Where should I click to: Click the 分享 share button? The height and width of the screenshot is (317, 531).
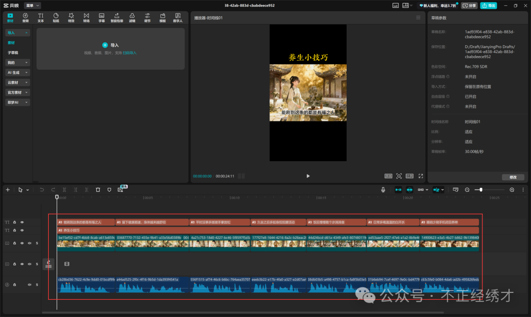[470, 5]
